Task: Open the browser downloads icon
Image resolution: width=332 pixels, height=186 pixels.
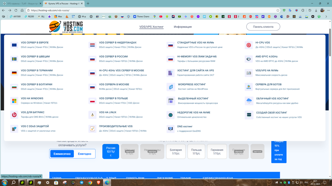Action: pyautogui.click(x=316, y=10)
